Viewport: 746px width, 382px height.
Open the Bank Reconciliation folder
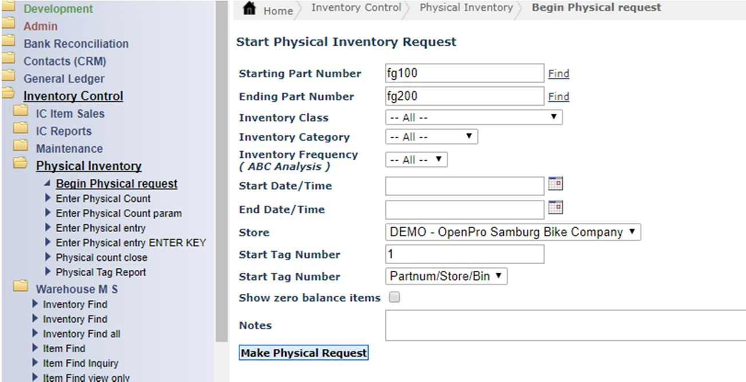(76, 43)
